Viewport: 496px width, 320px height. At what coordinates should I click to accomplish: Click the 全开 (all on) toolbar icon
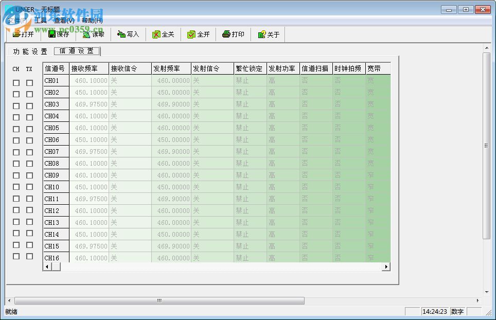(198, 34)
